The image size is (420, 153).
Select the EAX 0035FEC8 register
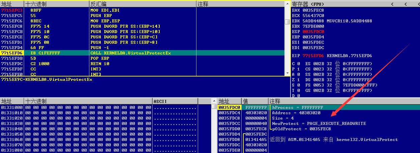[308, 10]
